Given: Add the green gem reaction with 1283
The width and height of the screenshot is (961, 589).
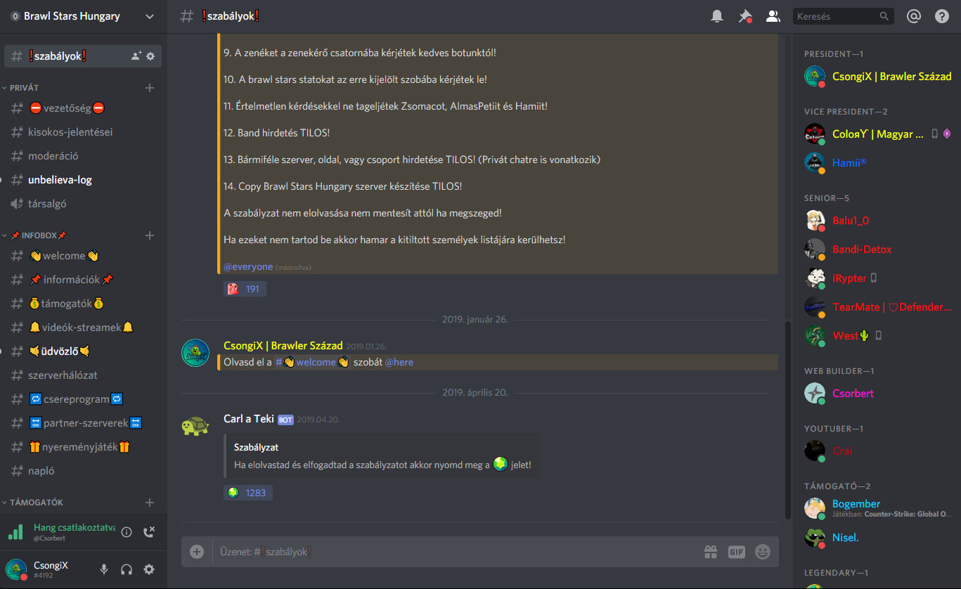Looking at the screenshot, I should (248, 493).
